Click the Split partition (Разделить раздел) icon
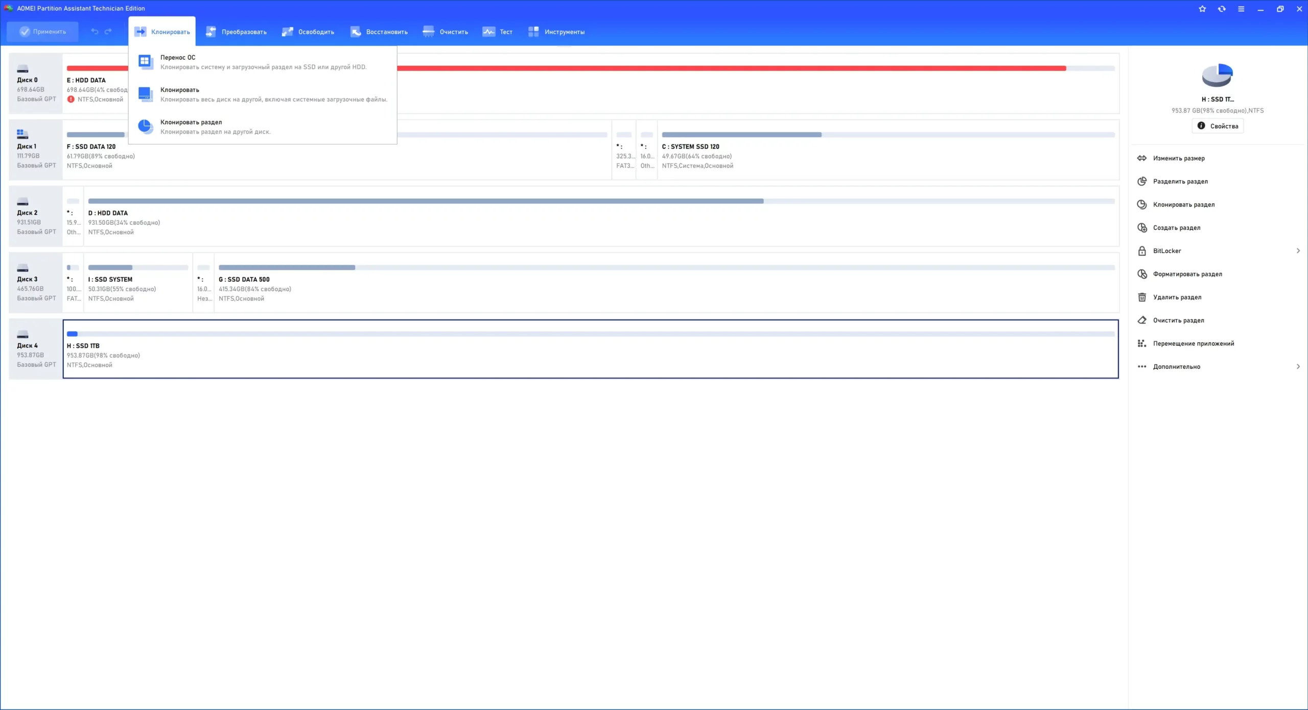This screenshot has height=710, width=1308. click(x=1142, y=181)
